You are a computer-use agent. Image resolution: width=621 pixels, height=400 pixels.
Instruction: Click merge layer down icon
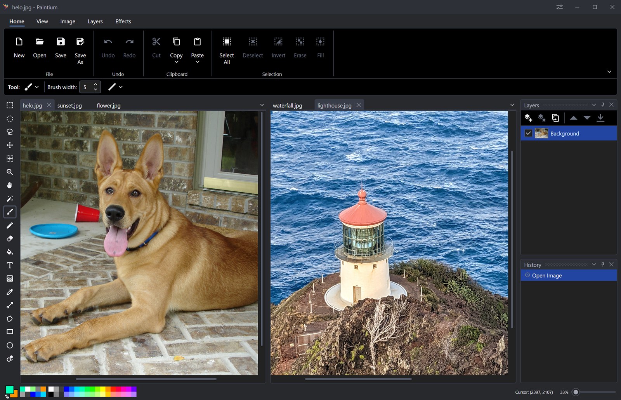point(600,118)
